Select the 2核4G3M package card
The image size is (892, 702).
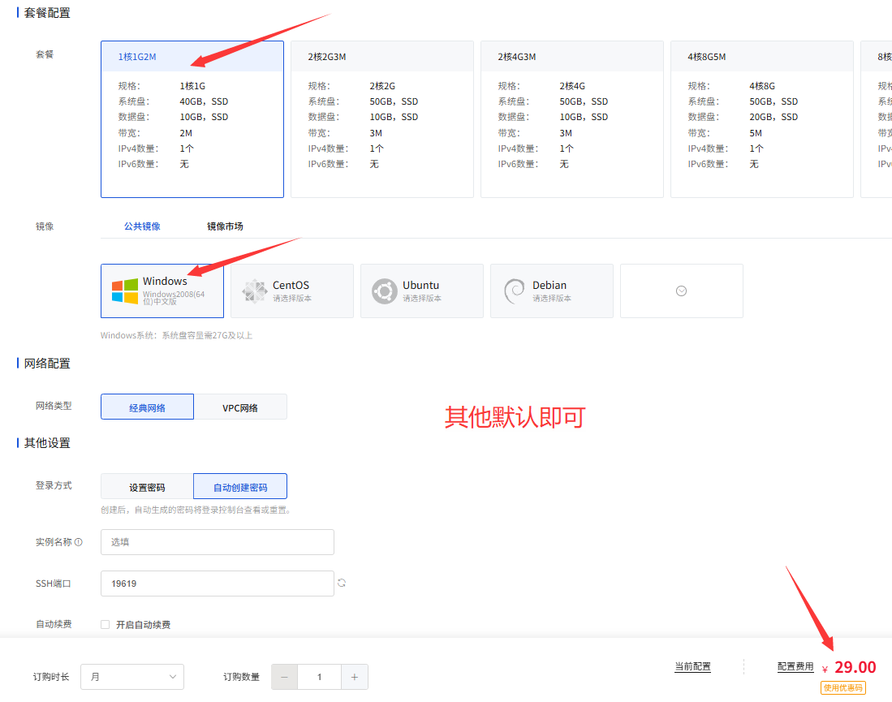pos(575,119)
